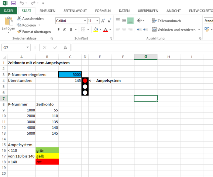213x177 pixels.
Task: Open the Calibri font name dropdown
Action: tap(85, 21)
